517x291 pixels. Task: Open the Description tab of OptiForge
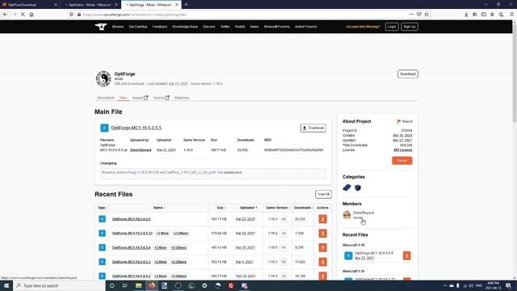pos(106,98)
